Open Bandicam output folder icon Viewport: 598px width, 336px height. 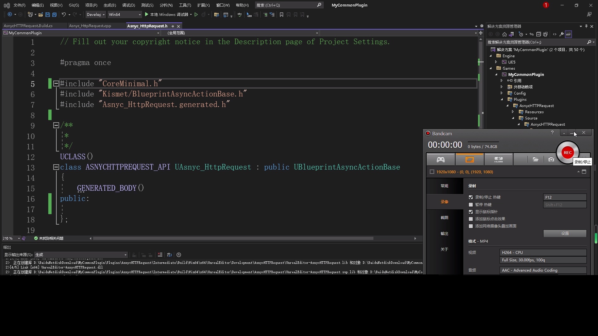tap(536, 159)
